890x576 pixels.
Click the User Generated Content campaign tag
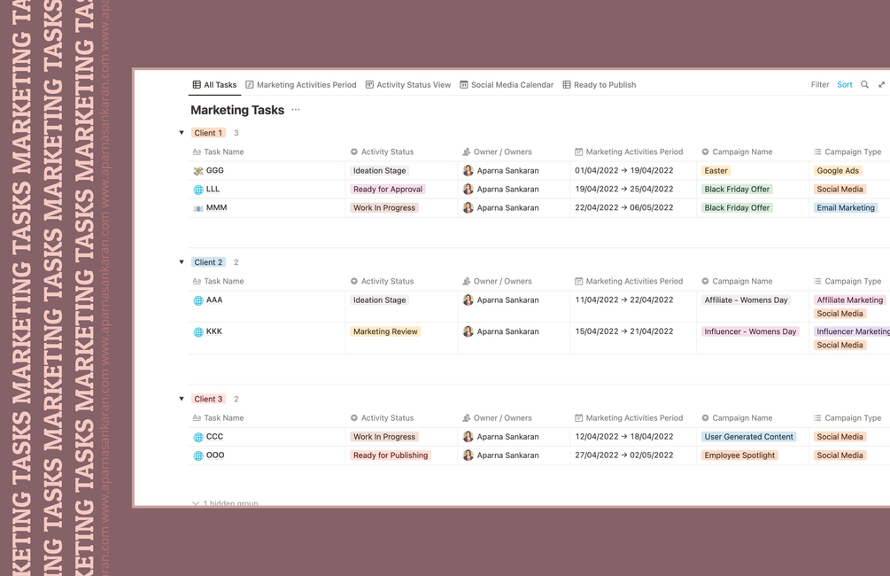[x=748, y=437]
